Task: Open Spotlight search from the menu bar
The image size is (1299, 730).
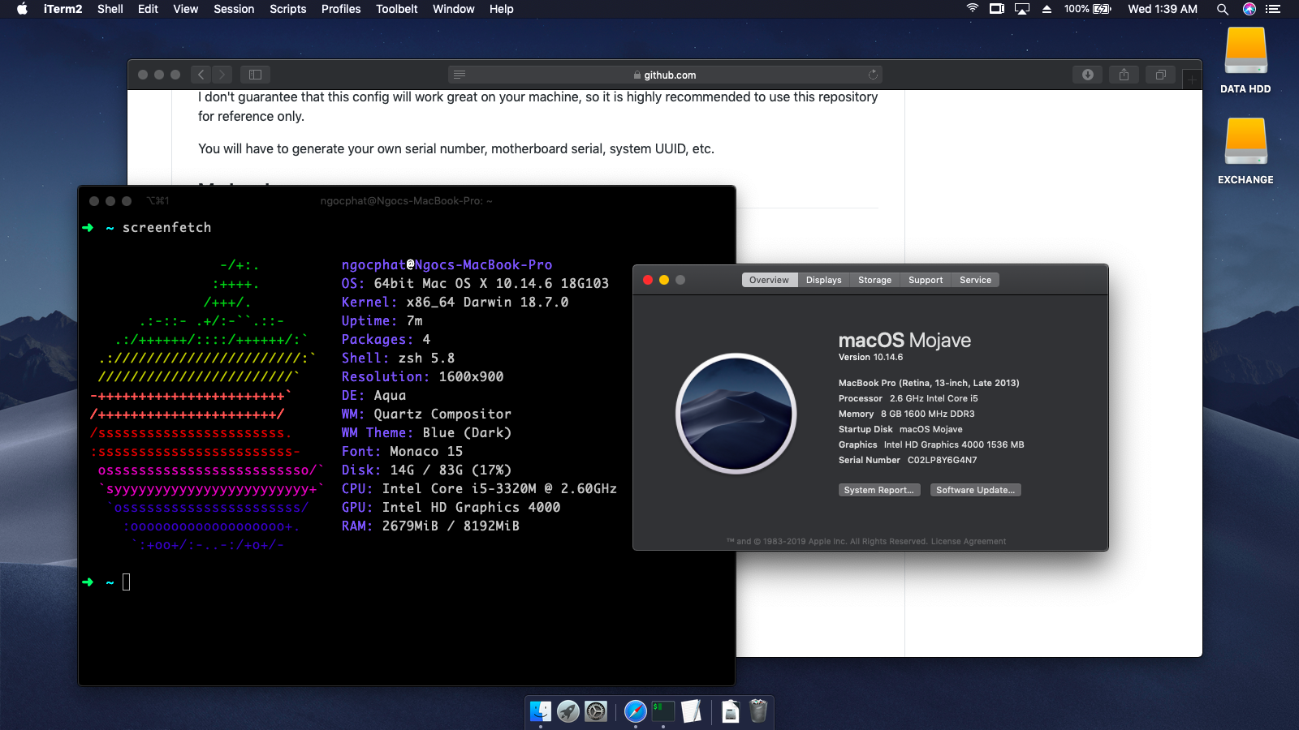Action: 1222,9
